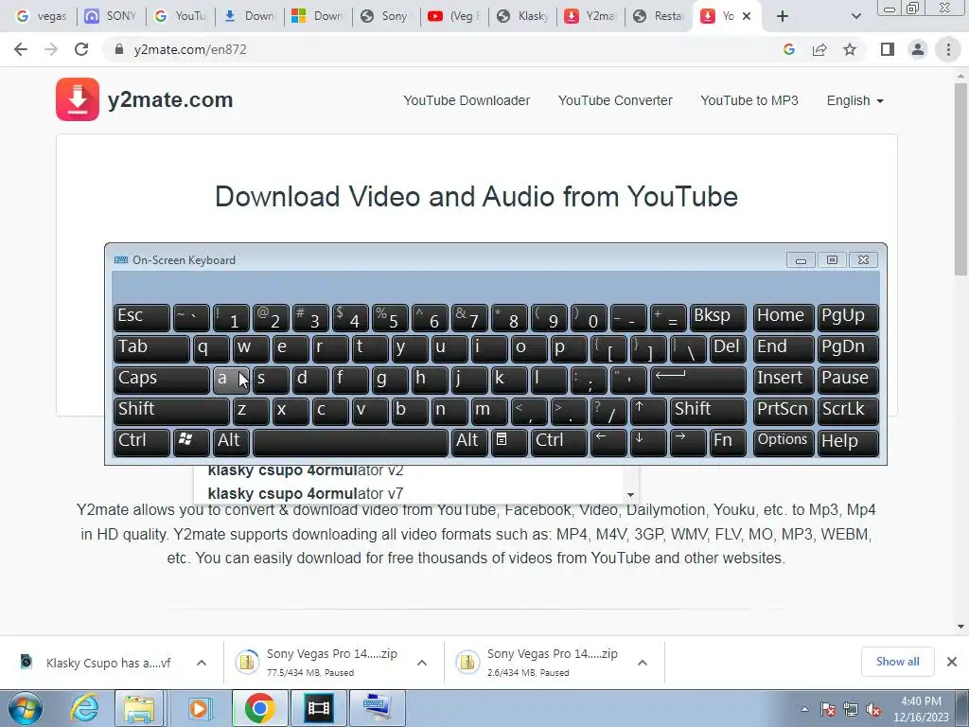Toggle the right Shift key
This screenshot has width=969, height=727.
coord(708,411)
